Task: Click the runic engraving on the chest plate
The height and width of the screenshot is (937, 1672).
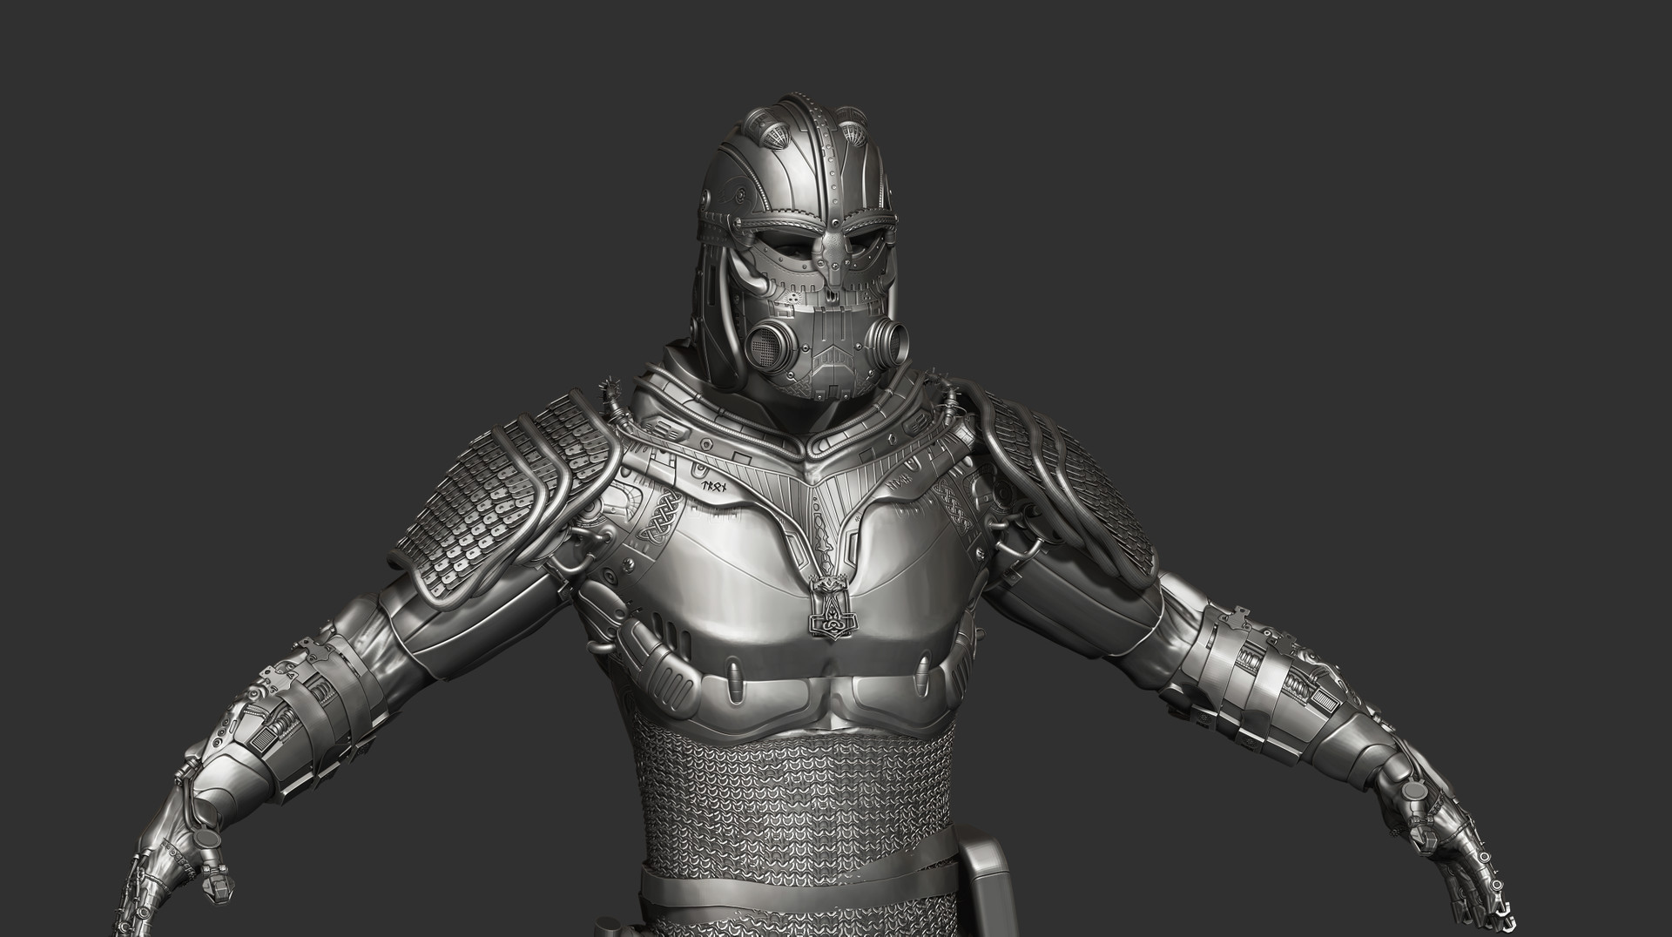Action: point(714,488)
